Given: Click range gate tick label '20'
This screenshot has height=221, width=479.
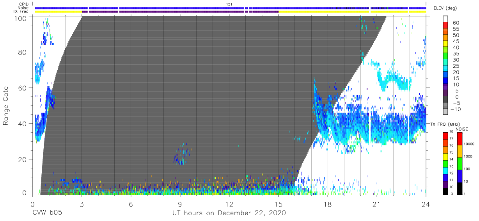Looking at the screenshot, I should pos(23,159).
